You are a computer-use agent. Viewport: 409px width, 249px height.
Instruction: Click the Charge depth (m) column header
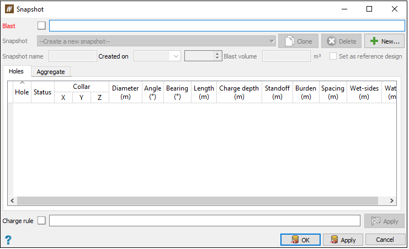[239, 92]
